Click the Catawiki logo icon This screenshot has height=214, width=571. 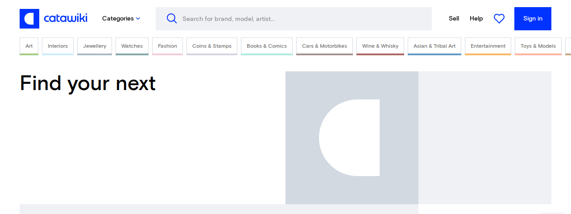click(x=29, y=19)
